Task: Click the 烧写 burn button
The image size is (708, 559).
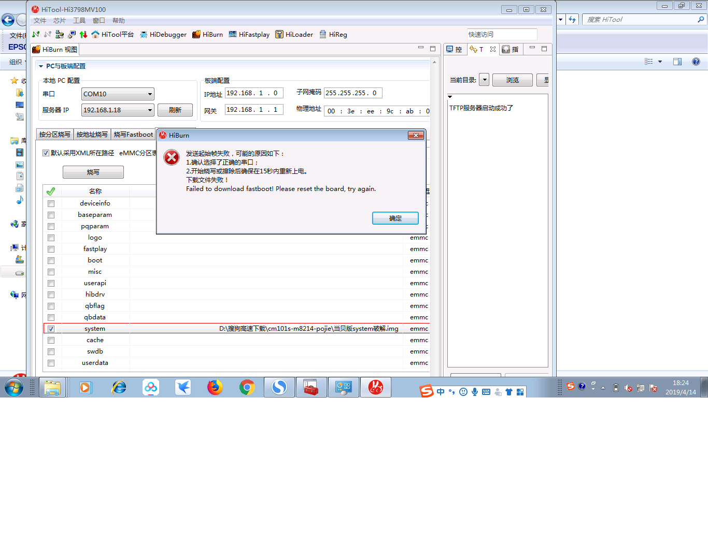Action: pos(93,172)
